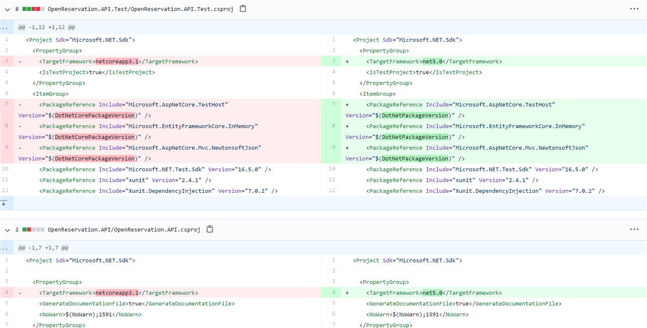
Task: Click the added net5.0 text in OpenReservation.API.csproj
Action: 432,293
